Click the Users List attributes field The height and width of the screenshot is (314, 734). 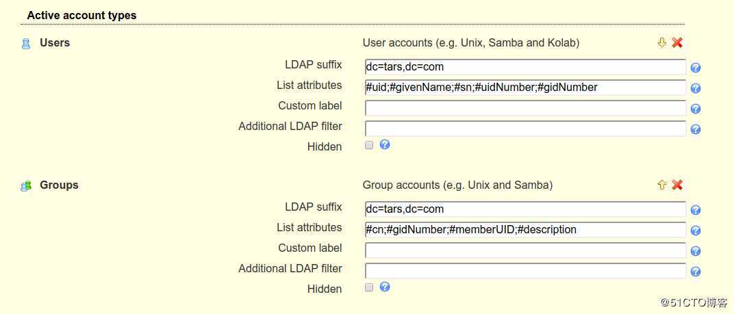click(x=525, y=88)
